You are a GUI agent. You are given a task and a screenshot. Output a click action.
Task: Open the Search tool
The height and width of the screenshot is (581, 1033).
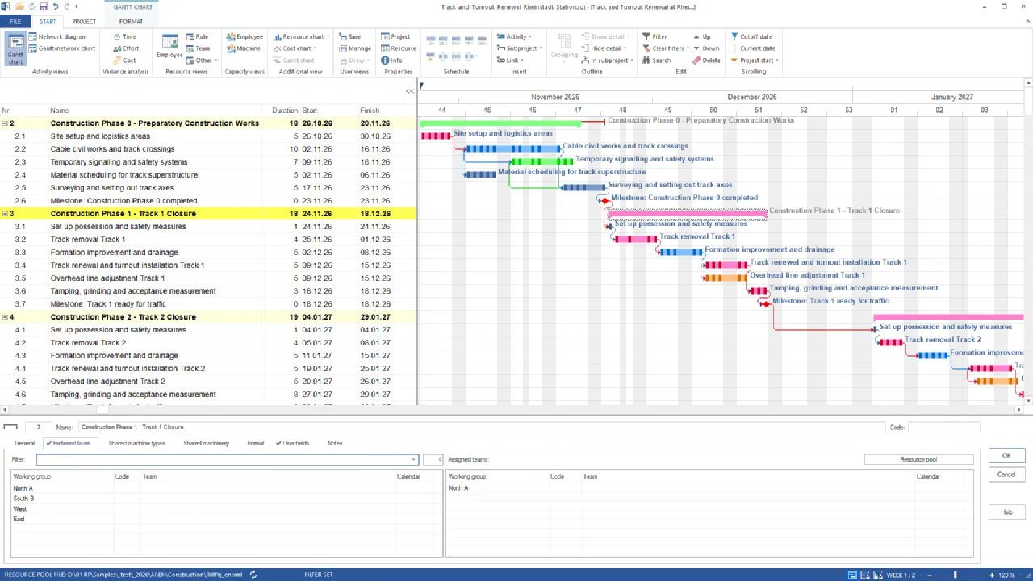coord(656,61)
